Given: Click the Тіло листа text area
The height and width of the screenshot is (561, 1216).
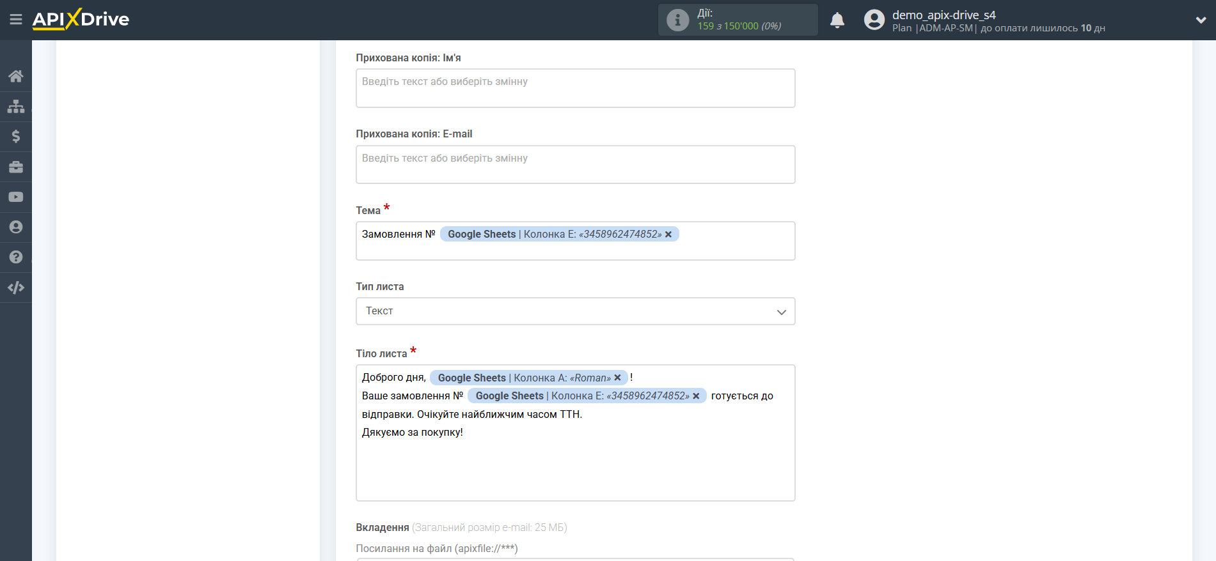Looking at the screenshot, I should pyautogui.click(x=575, y=433).
